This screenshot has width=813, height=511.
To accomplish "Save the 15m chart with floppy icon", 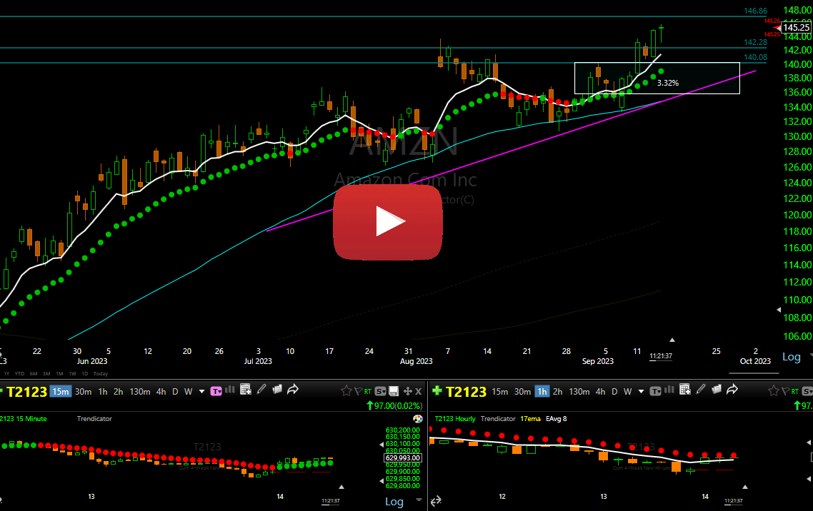I will 394,391.
